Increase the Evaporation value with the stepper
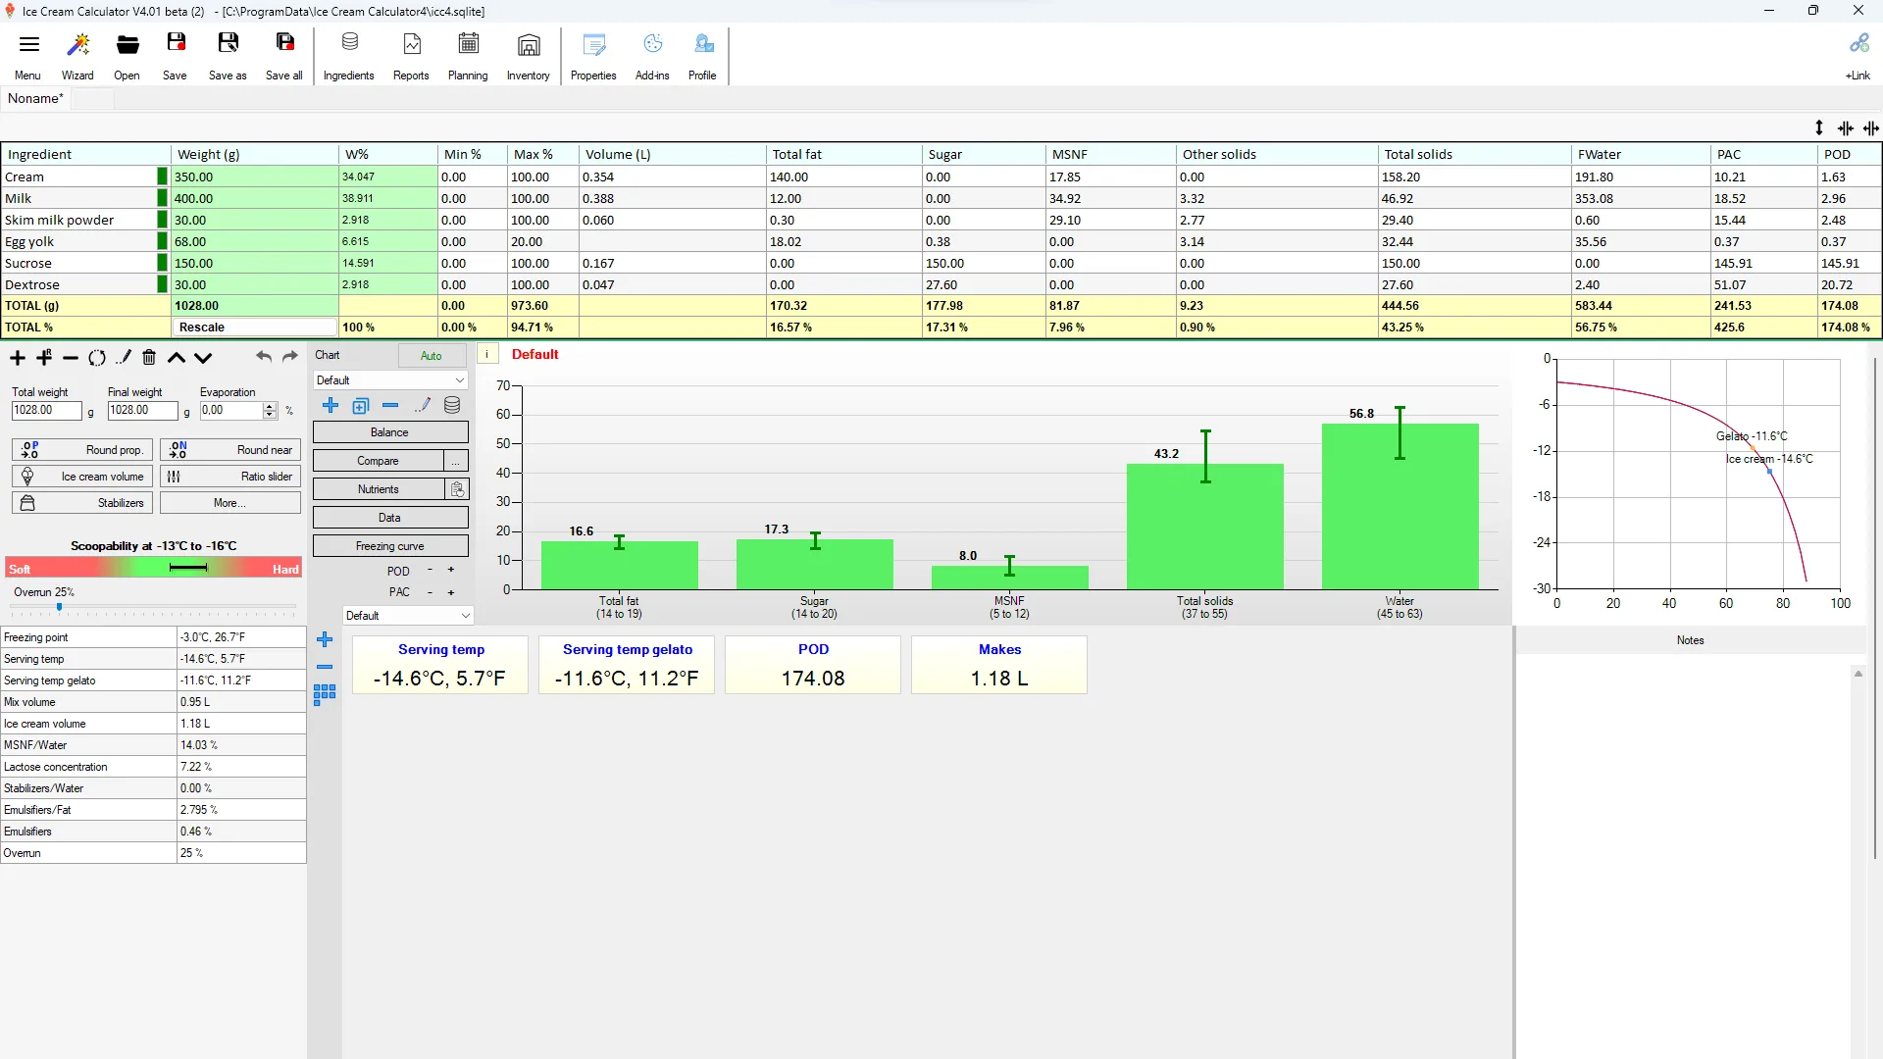The image size is (1883, 1059). click(270, 406)
